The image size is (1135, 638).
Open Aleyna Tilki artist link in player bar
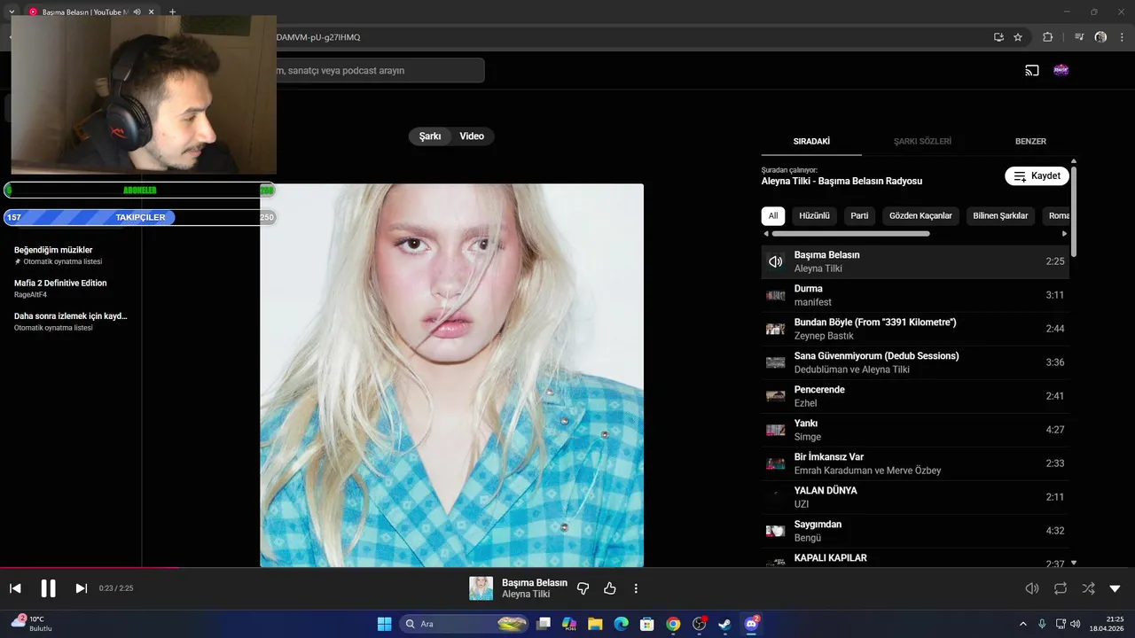pos(526,595)
